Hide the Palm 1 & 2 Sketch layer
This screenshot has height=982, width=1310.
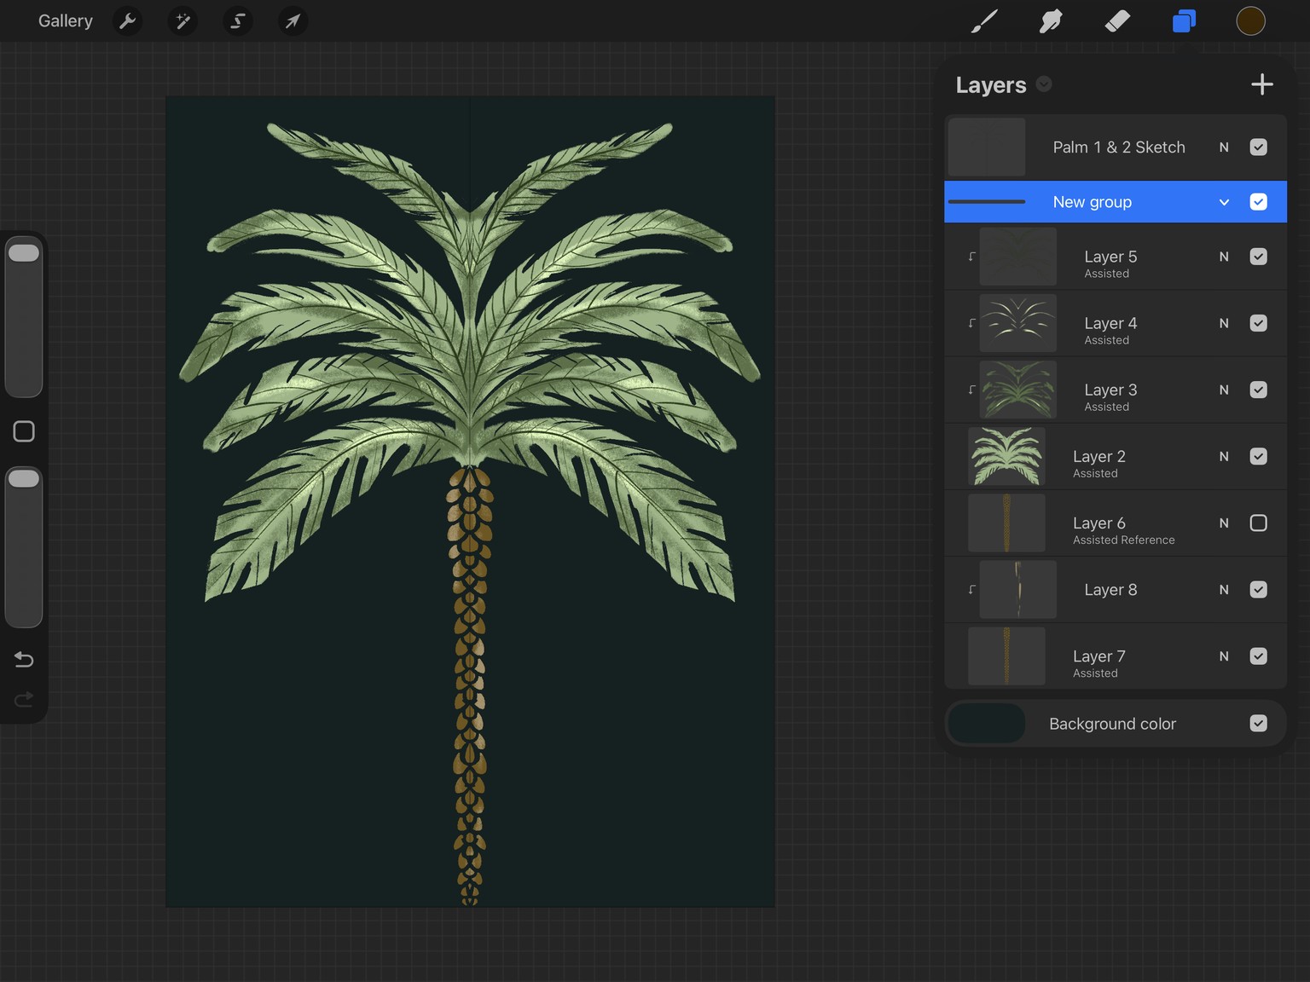pos(1258,147)
